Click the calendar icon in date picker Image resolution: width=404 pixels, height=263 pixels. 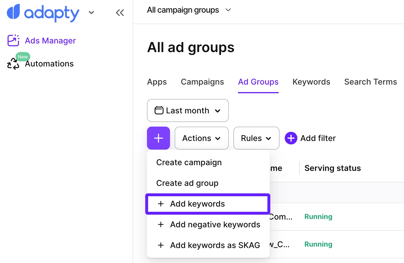point(159,110)
